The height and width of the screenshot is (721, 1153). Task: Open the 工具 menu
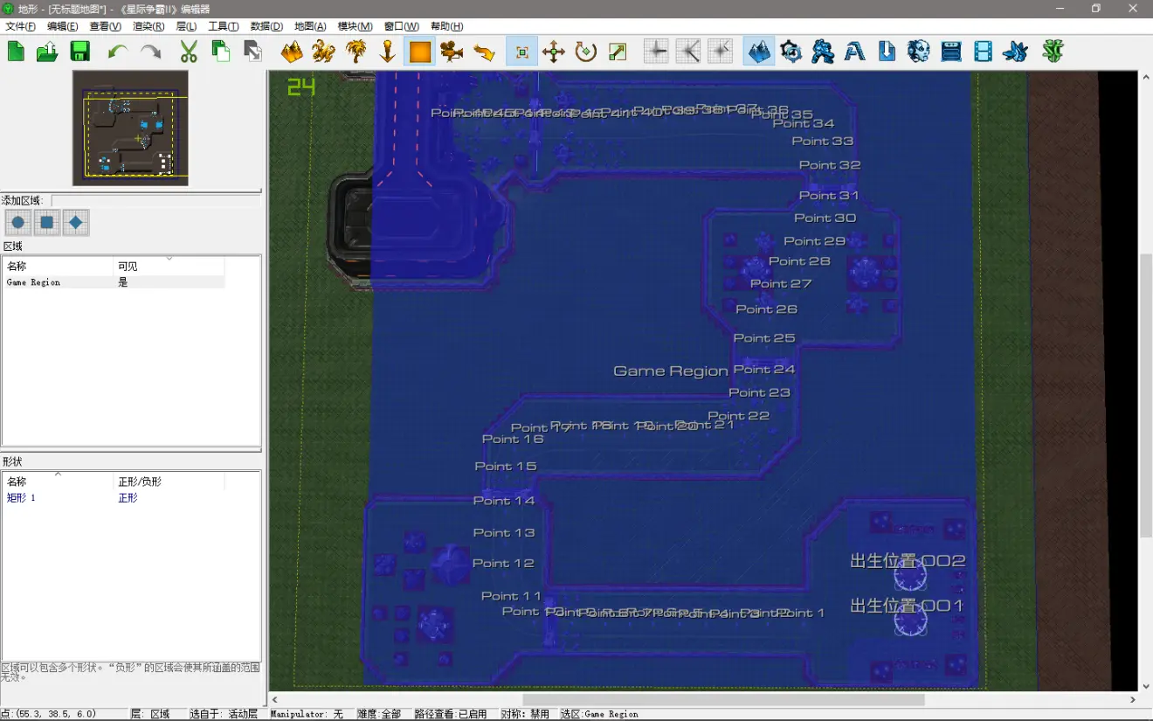tap(224, 26)
